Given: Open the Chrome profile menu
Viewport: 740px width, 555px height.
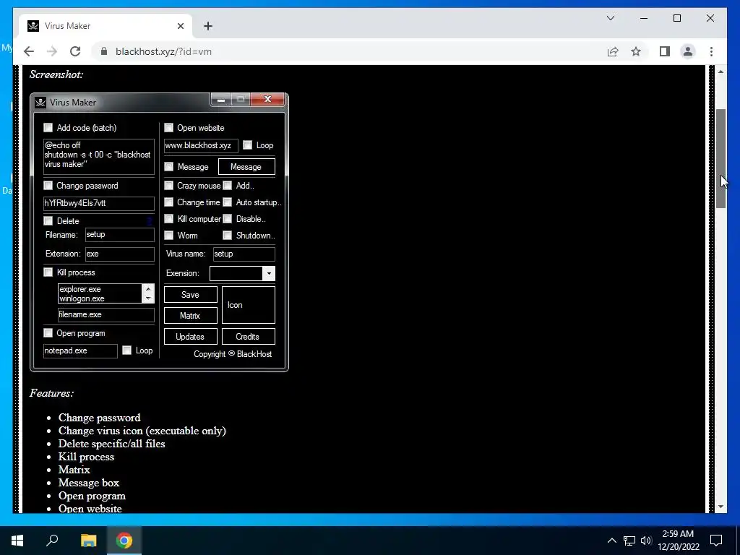Looking at the screenshot, I should tap(688, 51).
